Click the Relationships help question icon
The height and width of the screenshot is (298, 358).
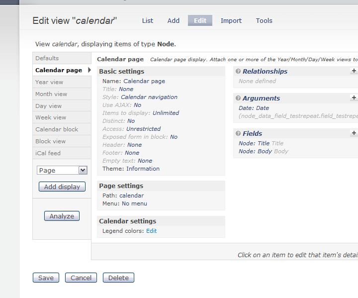click(x=238, y=72)
